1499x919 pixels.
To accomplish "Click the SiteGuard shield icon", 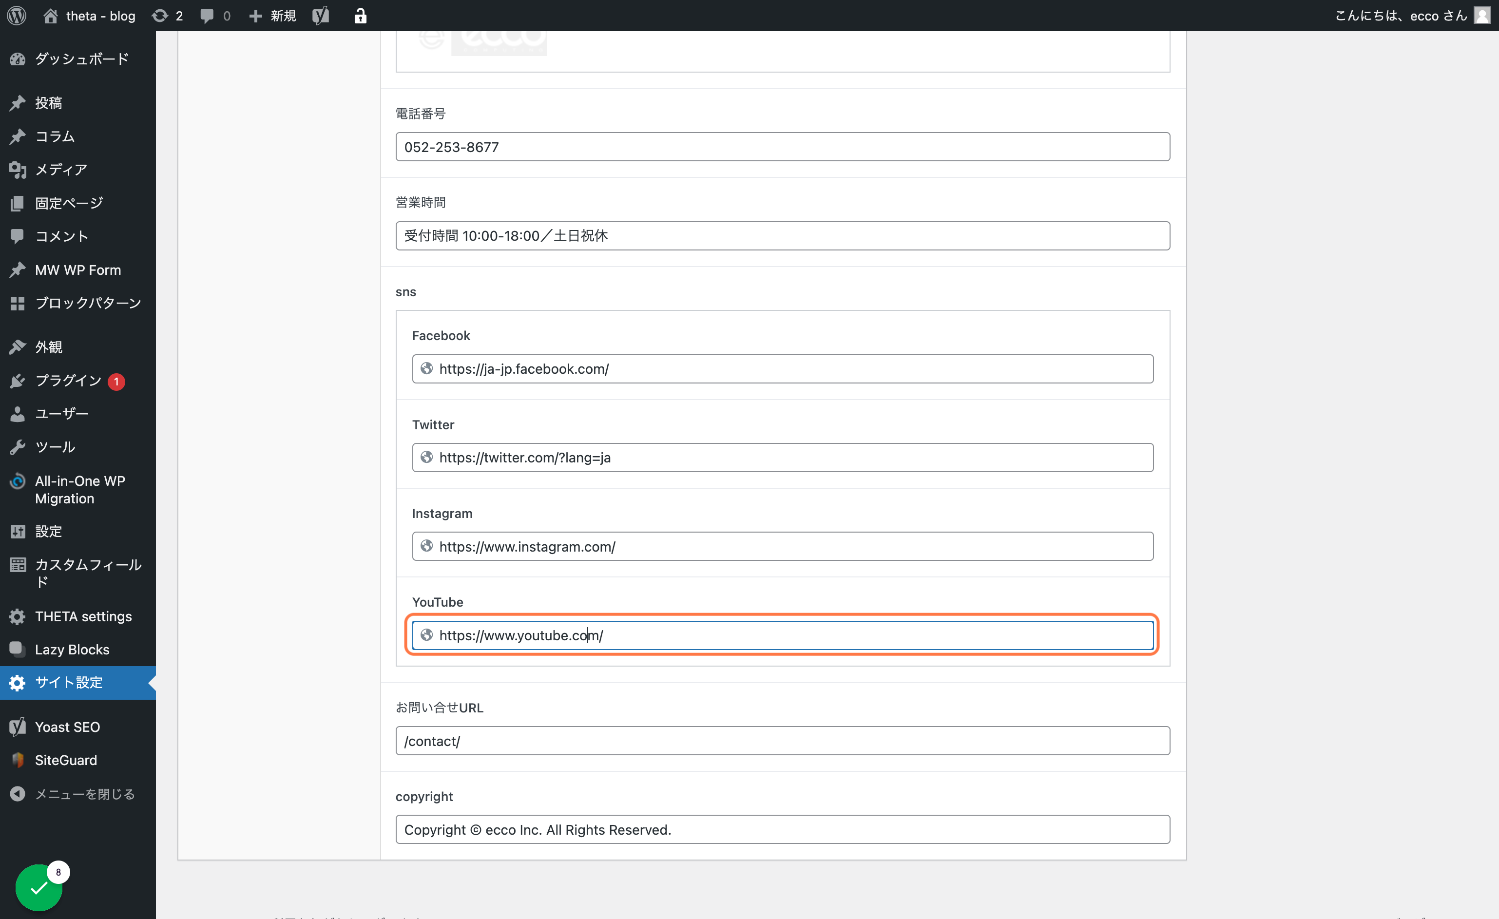I will coord(18,760).
